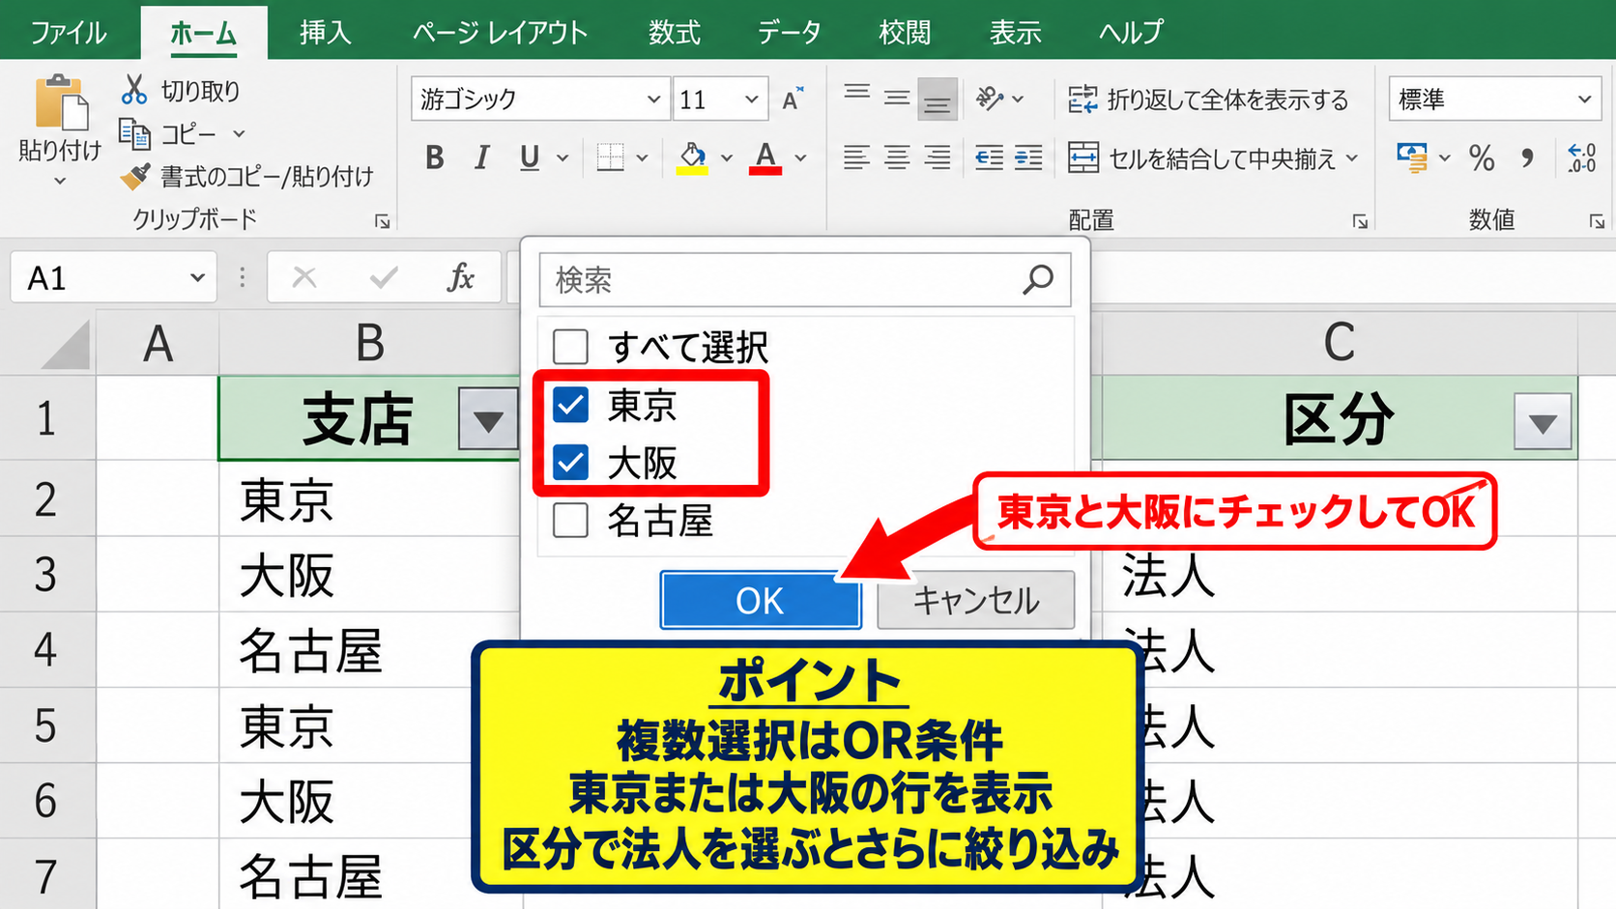Toggle Bold formatting

click(435, 157)
